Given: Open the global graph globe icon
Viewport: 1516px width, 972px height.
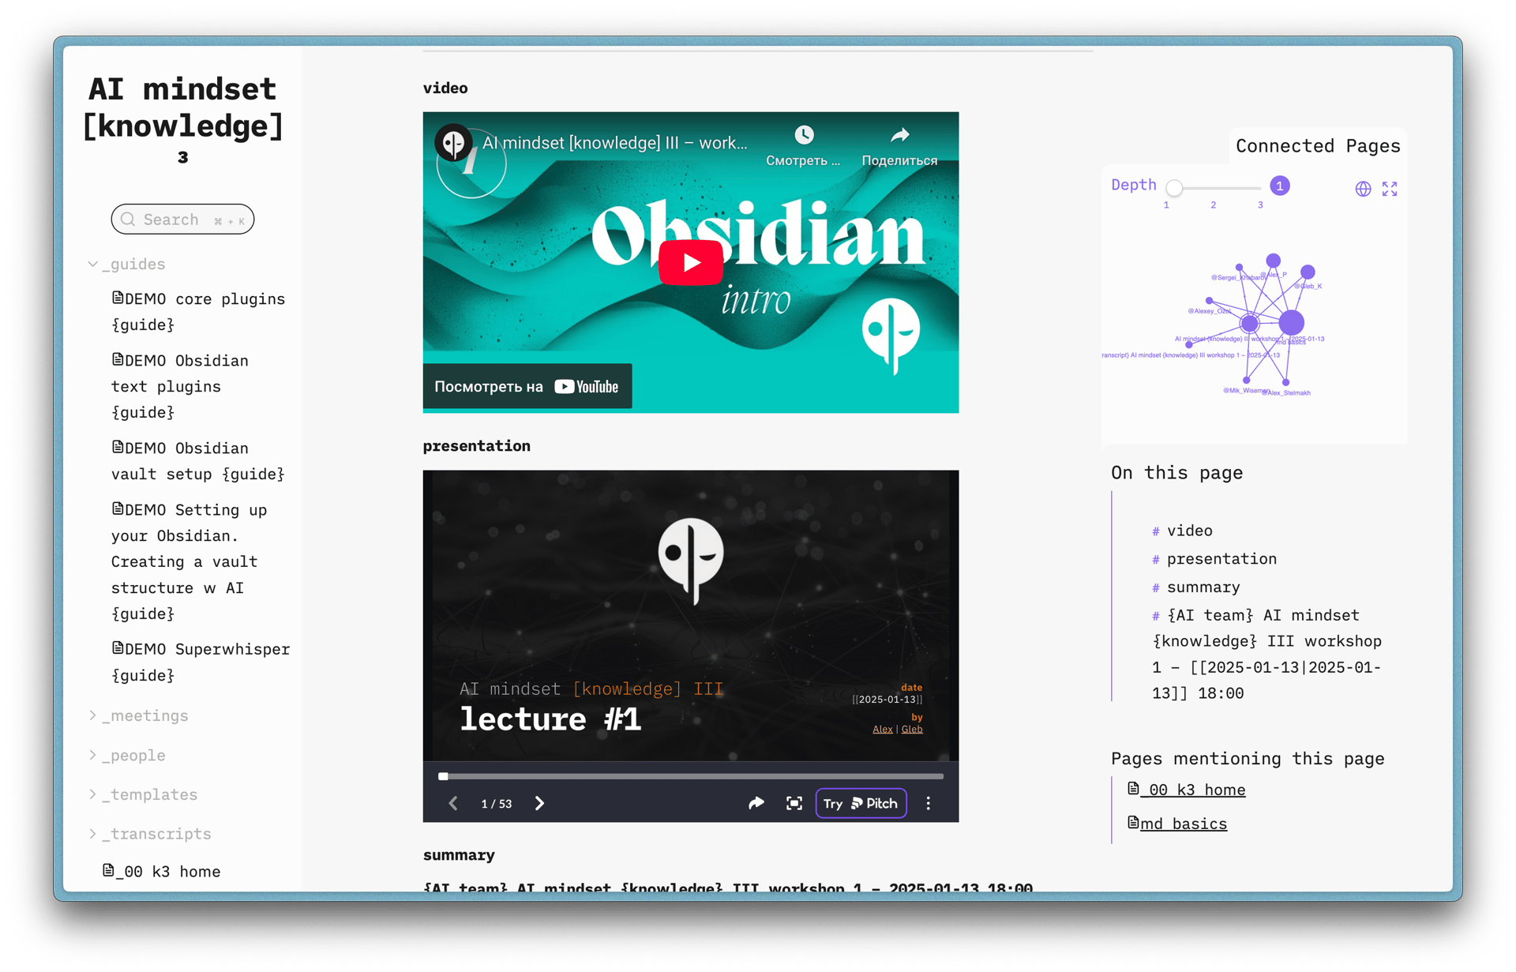Looking at the screenshot, I should 1363,189.
